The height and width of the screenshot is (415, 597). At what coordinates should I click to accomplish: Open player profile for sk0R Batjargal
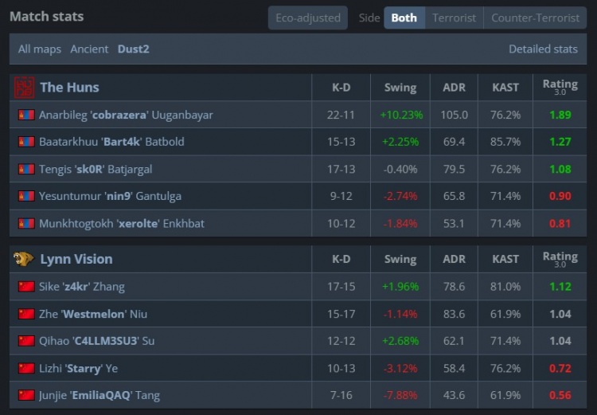point(96,169)
